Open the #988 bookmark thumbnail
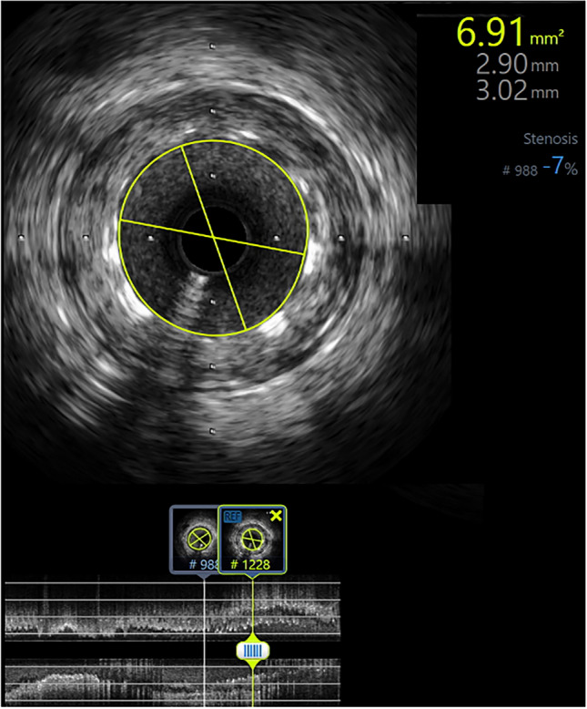587x709 pixels. pos(194,539)
